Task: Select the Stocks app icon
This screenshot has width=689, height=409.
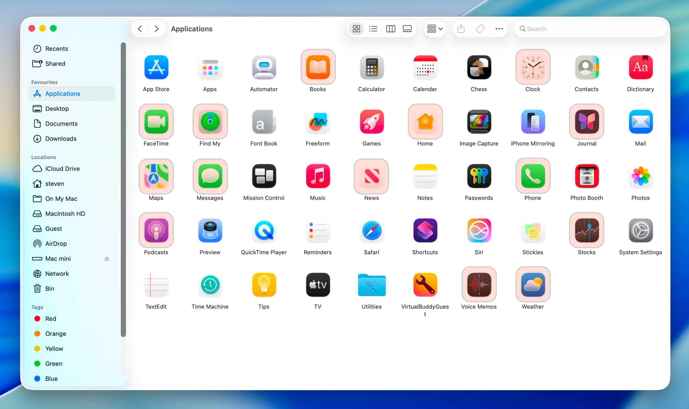Action: click(587, 230)
